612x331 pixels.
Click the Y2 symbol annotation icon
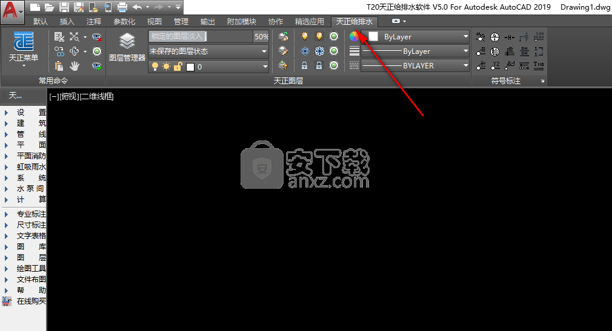[495, 65]
